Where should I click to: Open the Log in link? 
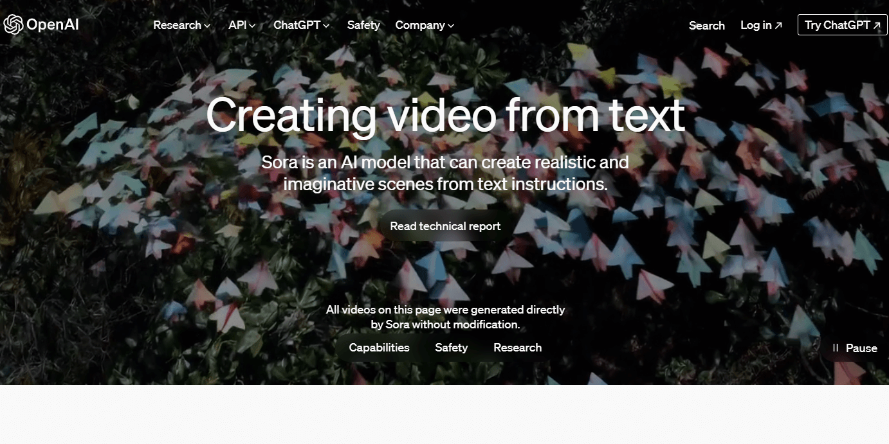(x=761, y=25)
